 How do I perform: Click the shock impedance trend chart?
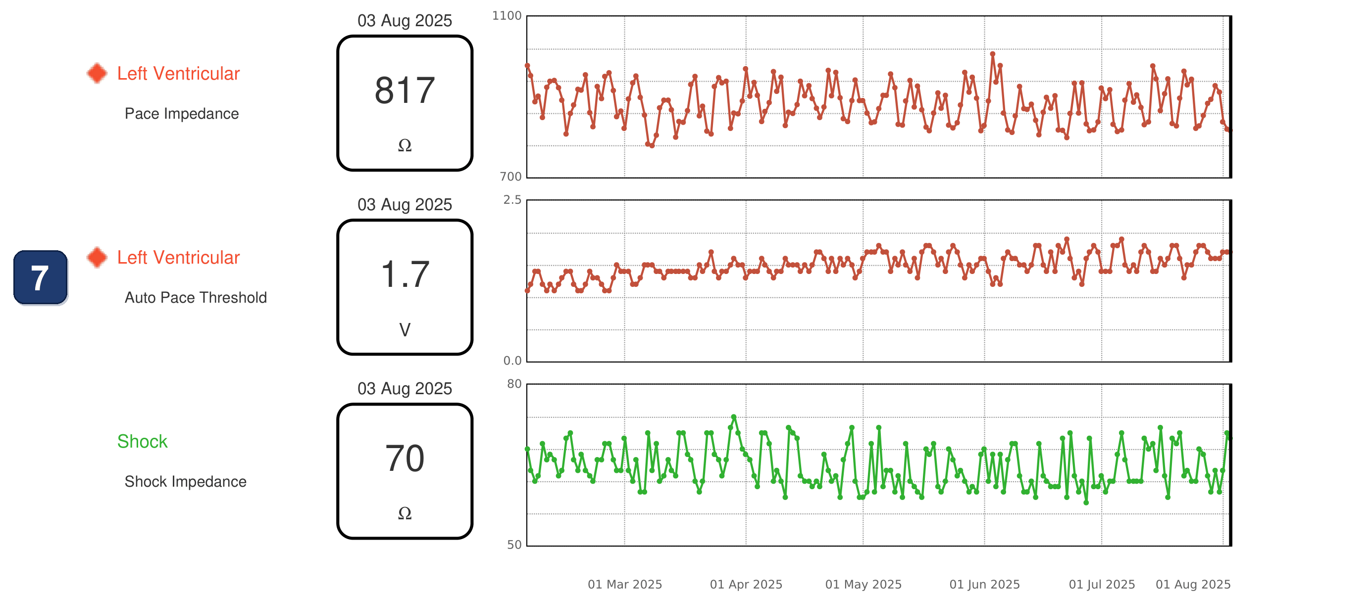[x=879, y=465]
